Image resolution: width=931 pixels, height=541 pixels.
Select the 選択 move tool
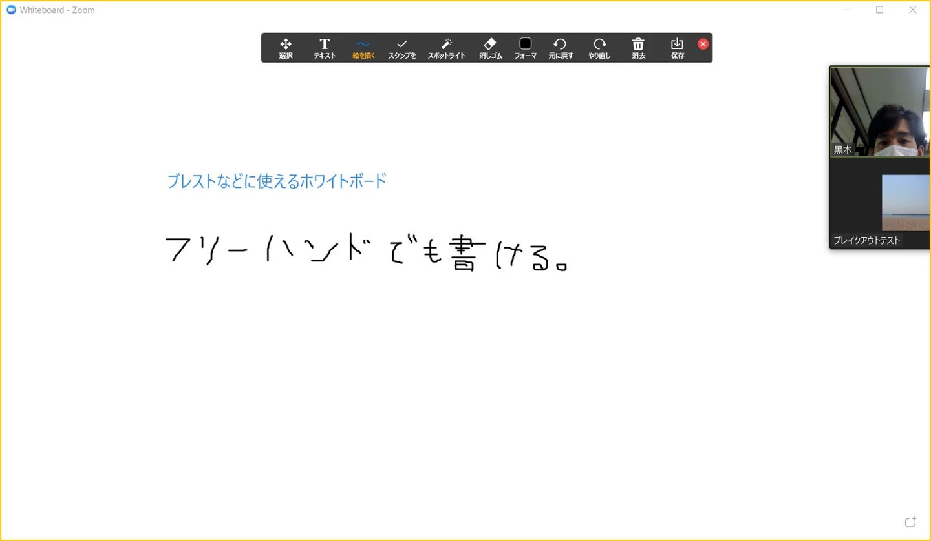[x=286, y=48]
